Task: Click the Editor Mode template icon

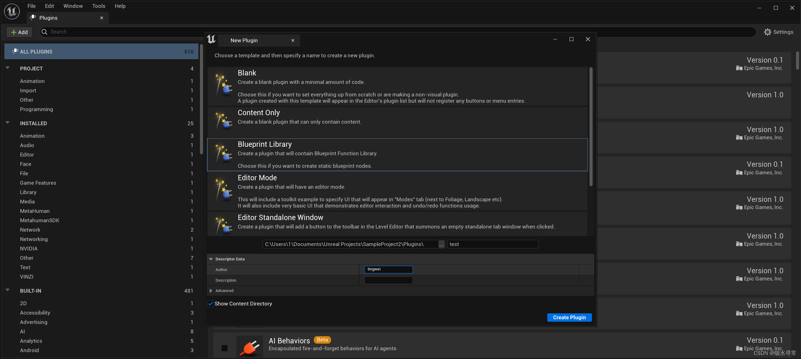Action: (223, 190)
